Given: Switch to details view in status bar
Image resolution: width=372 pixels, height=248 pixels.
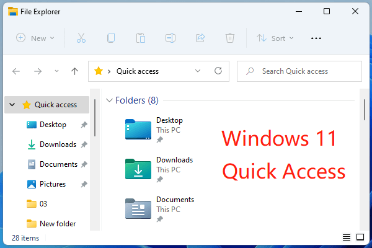Looking at the screenshot, I should pyautogui.click(x=347, y=237).
